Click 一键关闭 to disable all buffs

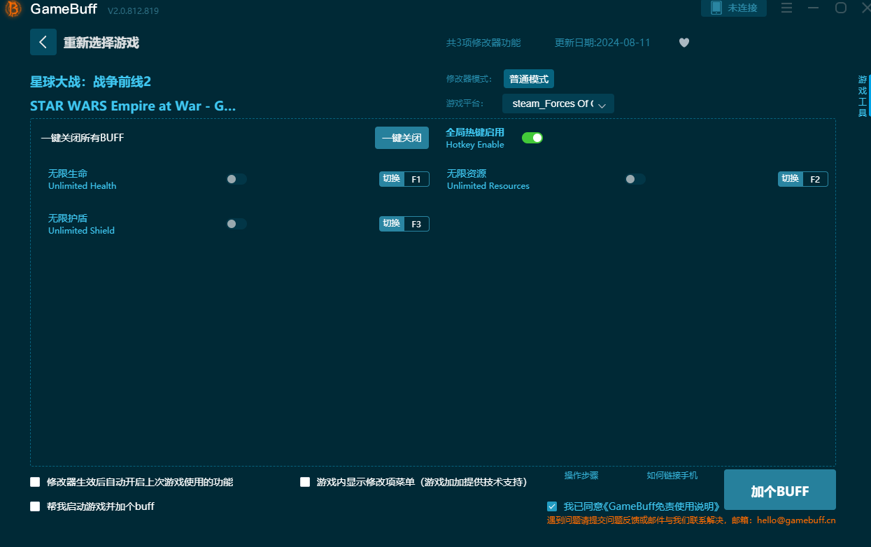pyautogui.click(x=402, y=138)
